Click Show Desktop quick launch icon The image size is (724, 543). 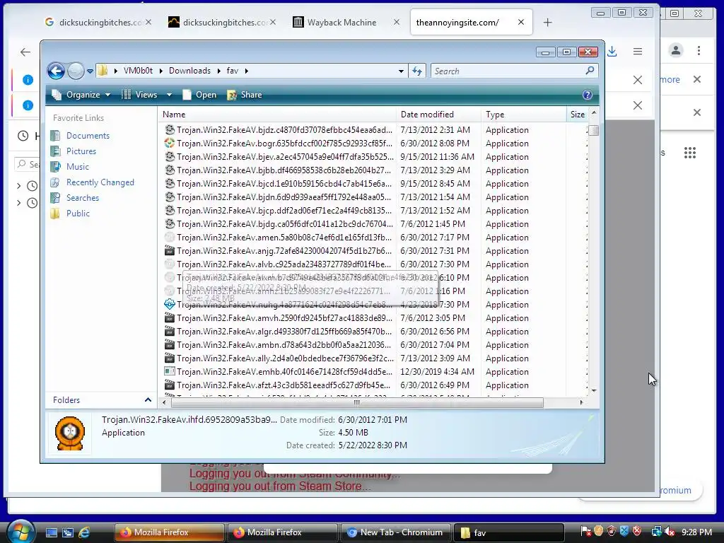click(51, 532)
